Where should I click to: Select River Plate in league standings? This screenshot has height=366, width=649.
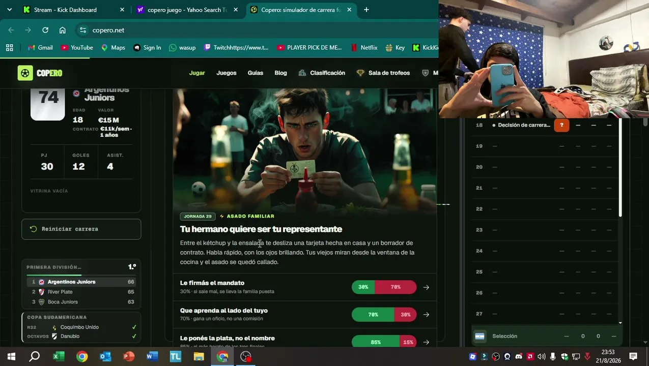click(81, 292)
